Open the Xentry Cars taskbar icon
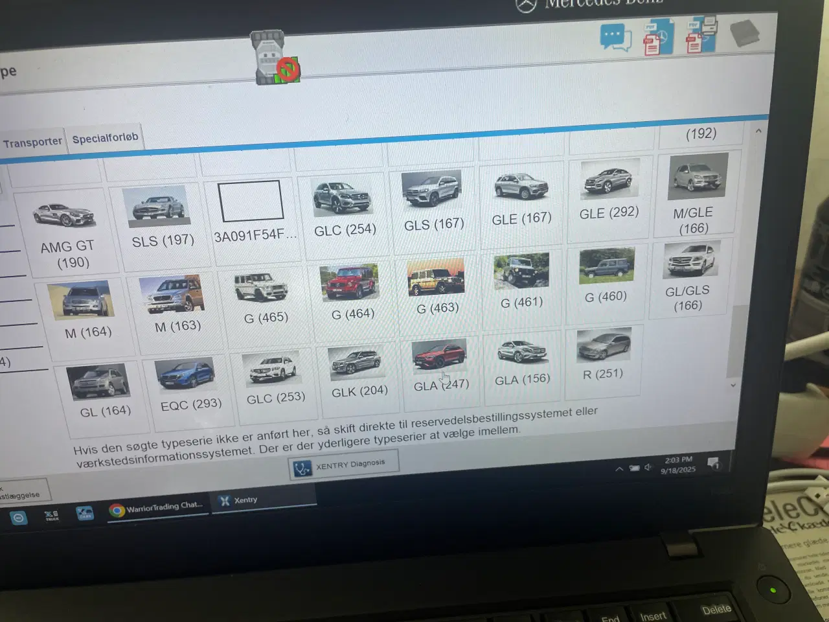 [x=85, y=513]
